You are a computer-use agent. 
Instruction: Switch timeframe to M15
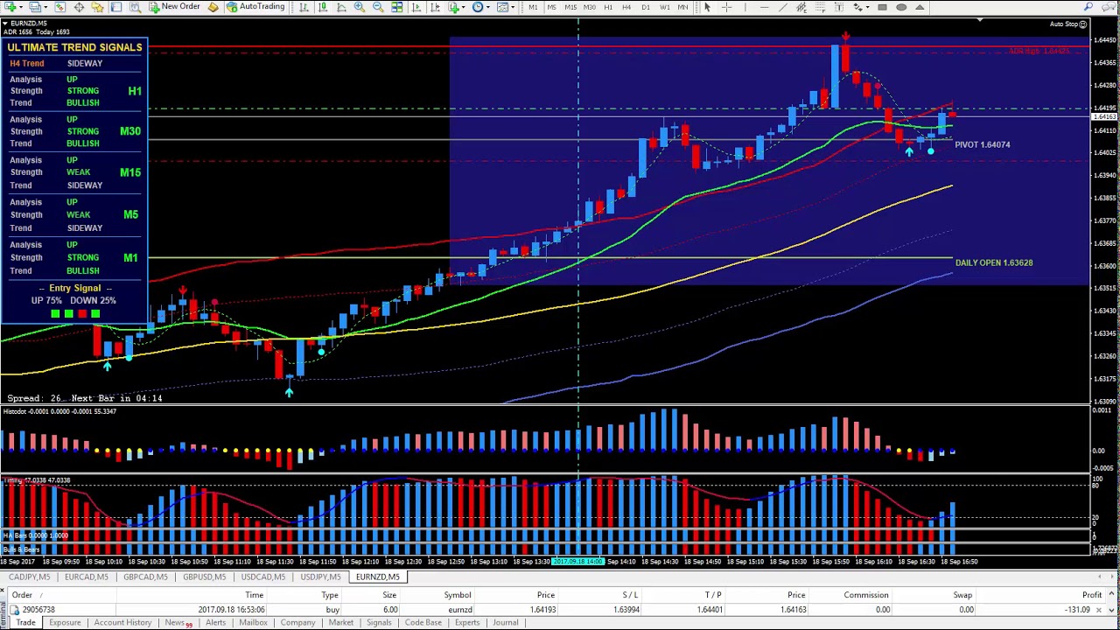click(570, 7)
